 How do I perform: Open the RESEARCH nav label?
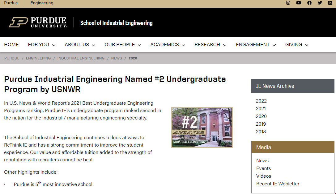[x=207, y=45]
